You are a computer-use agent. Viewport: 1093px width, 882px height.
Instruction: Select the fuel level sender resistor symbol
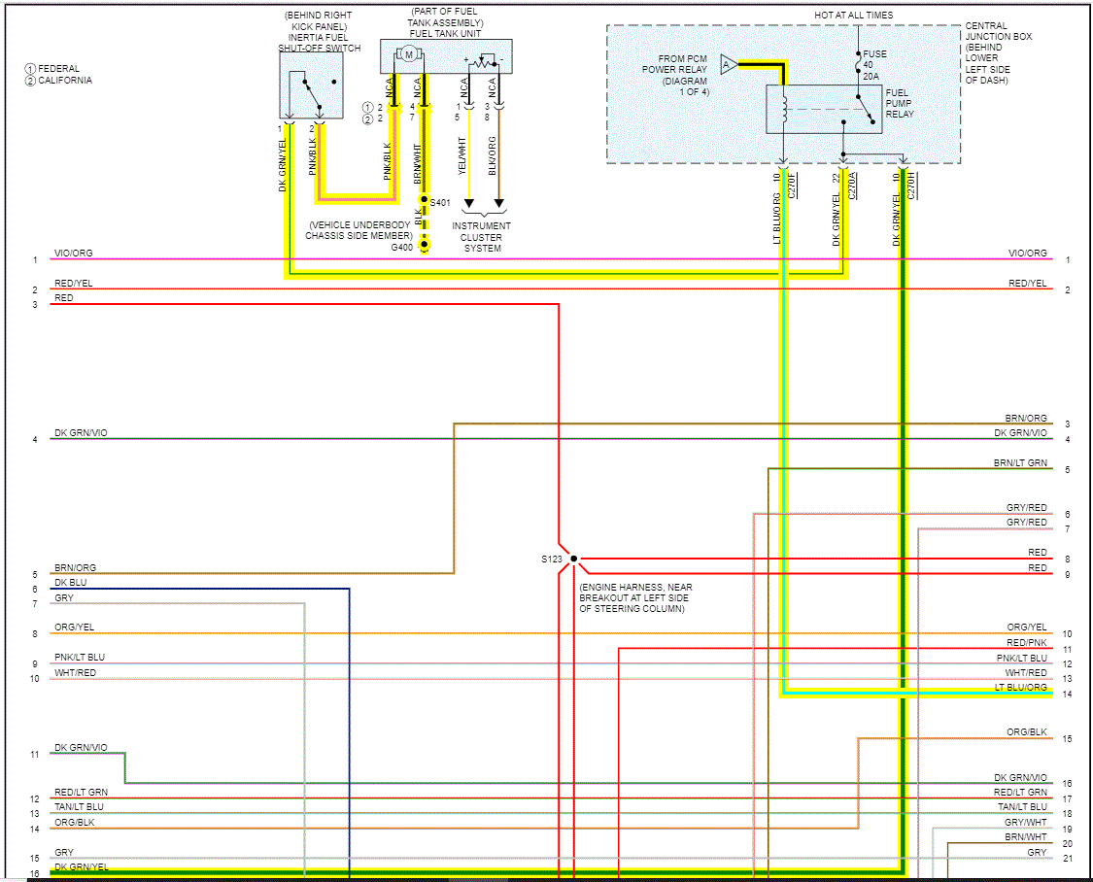coord(483,62)
